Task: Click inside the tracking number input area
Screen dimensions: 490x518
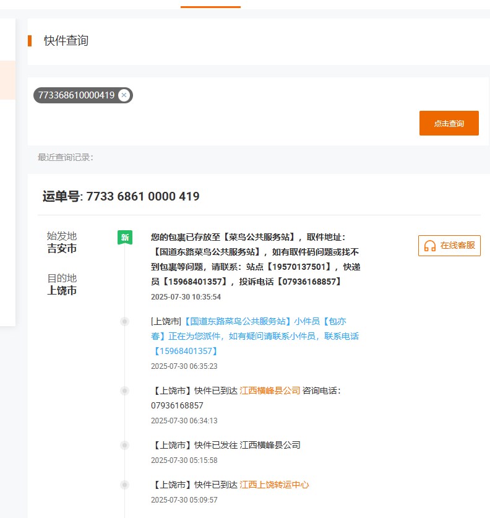Action: pyautogui.click(x=257, y=111)
